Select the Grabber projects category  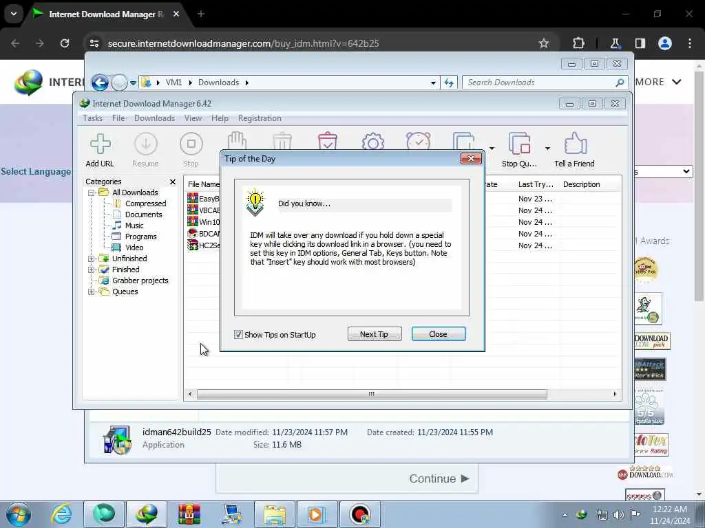(x=140, y=280)
